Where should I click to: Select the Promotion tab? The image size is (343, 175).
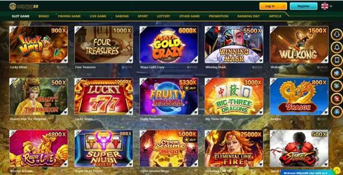[218, 16]
